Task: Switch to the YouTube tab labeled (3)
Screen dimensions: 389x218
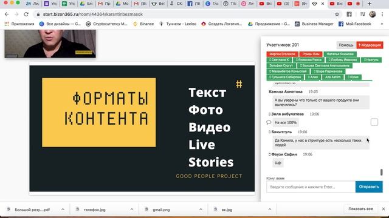Action: click(x=283, y=4)
